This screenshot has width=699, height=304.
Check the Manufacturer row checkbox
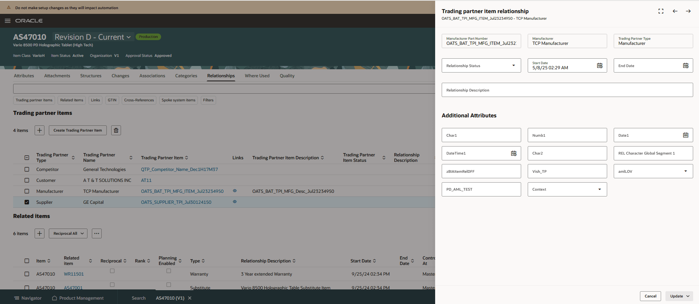coord(27,191)
